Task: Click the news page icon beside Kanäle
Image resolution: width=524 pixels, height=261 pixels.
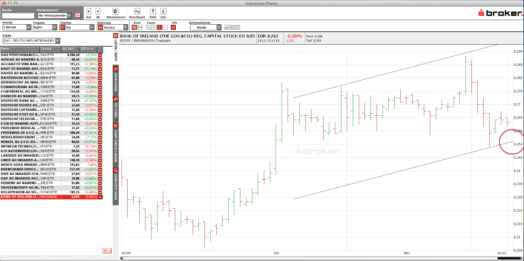Action: click(232, 27)
